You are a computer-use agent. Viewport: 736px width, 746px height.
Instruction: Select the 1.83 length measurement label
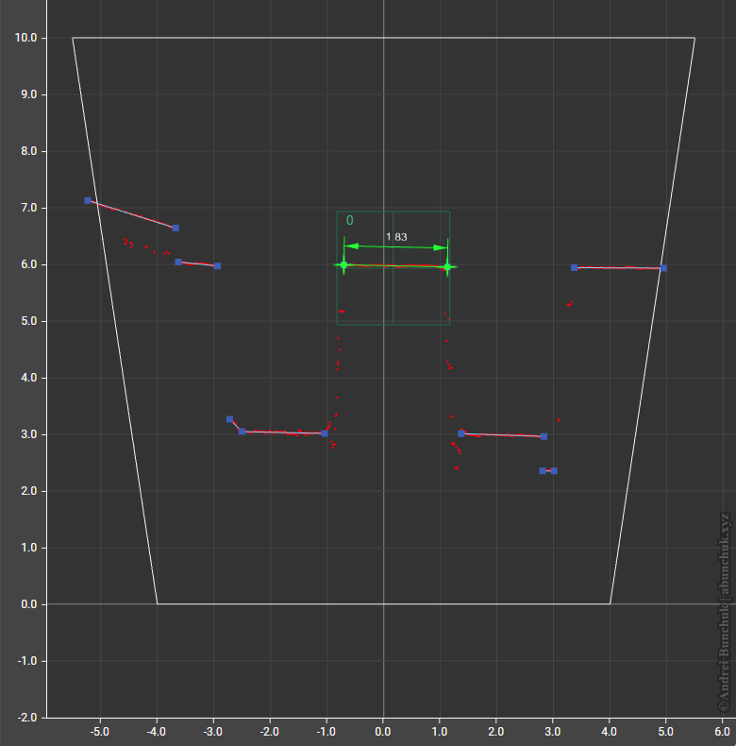396,237
